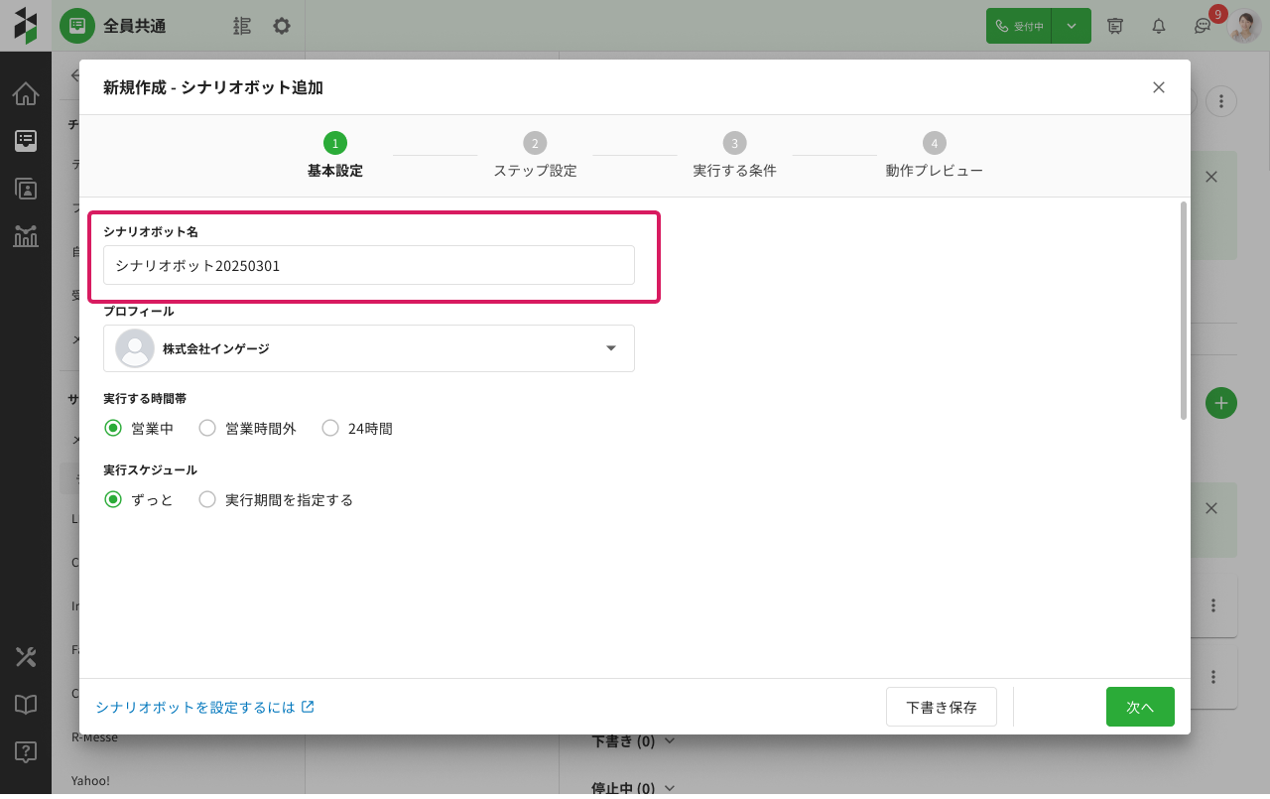1270x799 pixels.
Task: Expand the 下書き (0) section chevron
Action: point(670,740)
